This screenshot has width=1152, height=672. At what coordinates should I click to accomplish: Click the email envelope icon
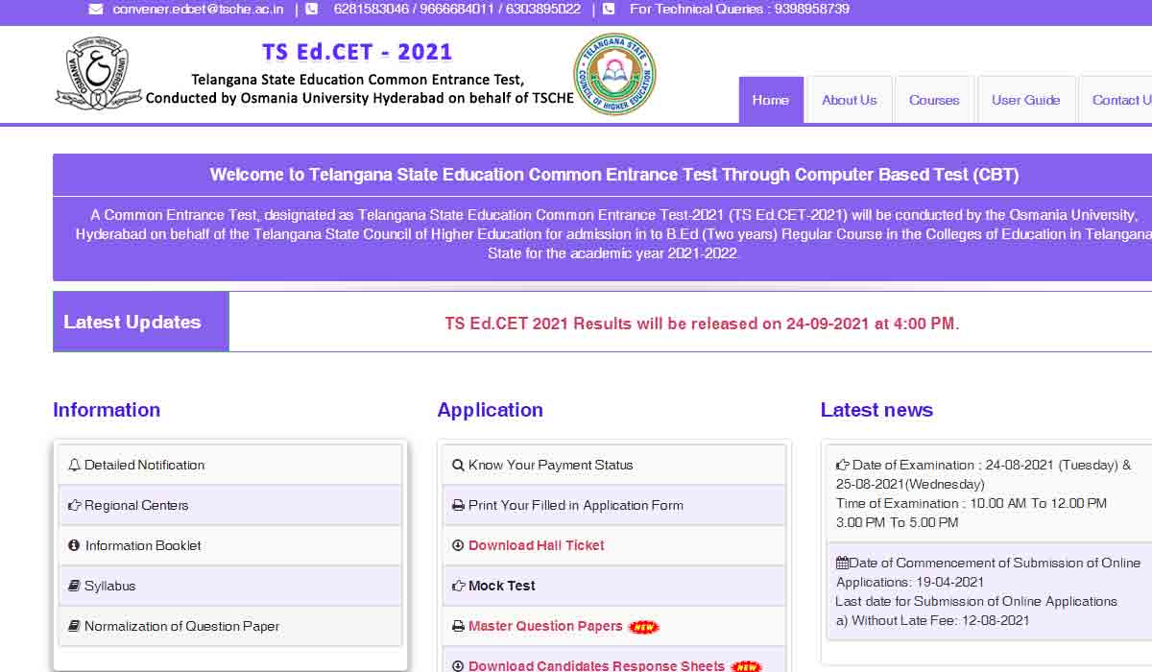click(x=93, y=10)
